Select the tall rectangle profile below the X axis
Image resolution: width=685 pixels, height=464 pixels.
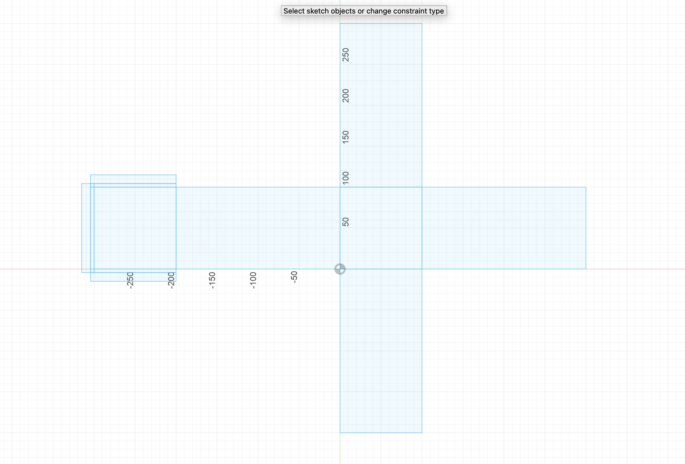pyautogui.click(x=381, y=350)
